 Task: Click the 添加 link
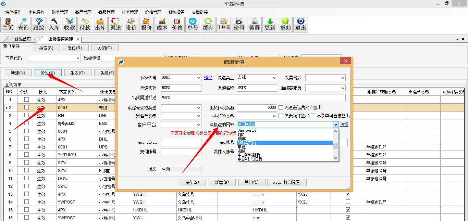(x=208, y=78)
